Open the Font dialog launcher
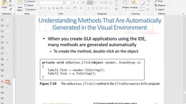This screenshot has width=186, height=104. tap(85, 14)
